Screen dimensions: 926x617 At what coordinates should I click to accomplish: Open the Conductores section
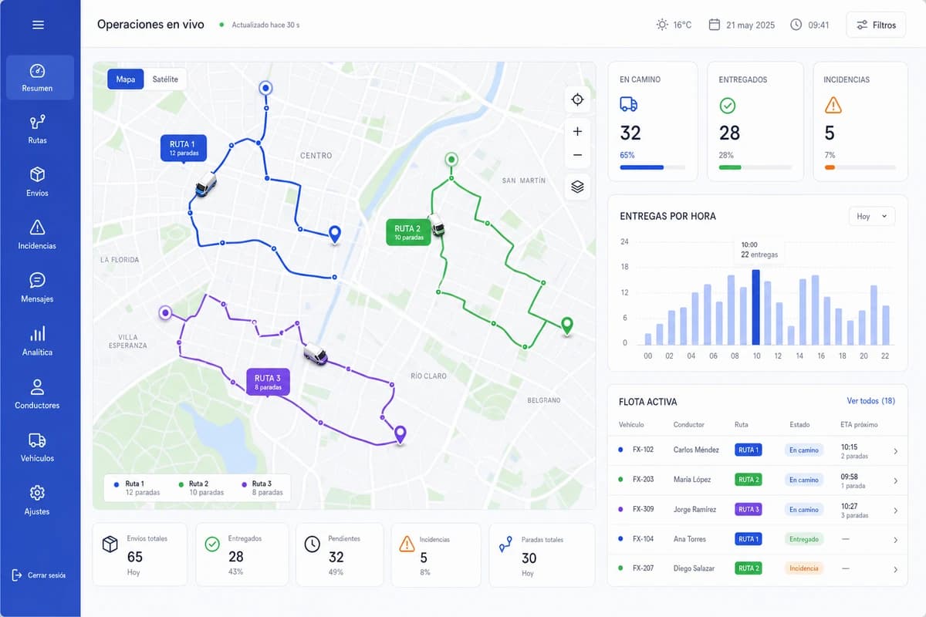[x=38, y=394]
